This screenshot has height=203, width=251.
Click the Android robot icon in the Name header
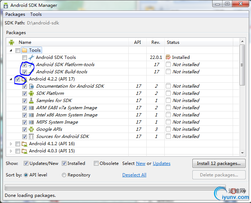point(12,42)
